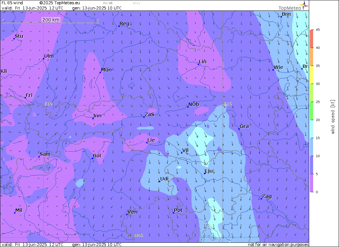339x247 pixels.
Task: Click the "Lju" city label
Action: coord(209,171)
